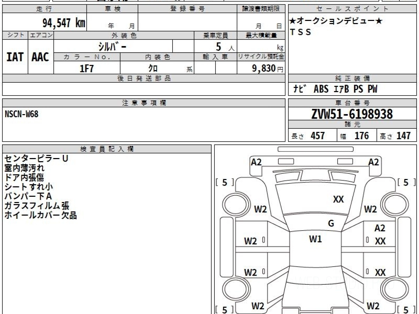Click the 輸入車 header

click(215, 57)
